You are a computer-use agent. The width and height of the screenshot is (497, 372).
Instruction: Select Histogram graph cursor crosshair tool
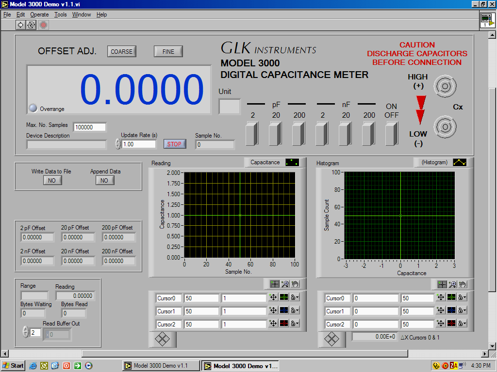coord(442,284)
